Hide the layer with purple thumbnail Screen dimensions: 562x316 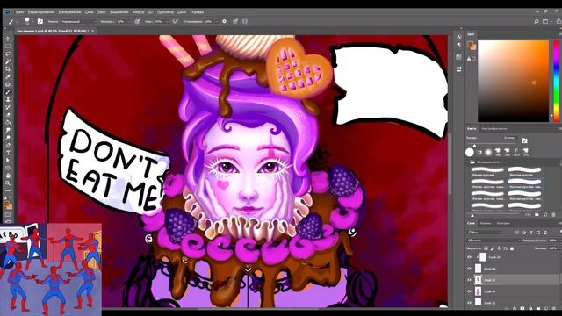[469, 291]
